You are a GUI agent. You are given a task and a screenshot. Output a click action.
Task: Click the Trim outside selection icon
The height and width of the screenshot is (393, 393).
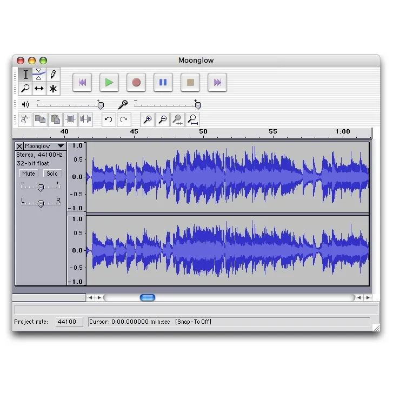(x=70, y=119)
